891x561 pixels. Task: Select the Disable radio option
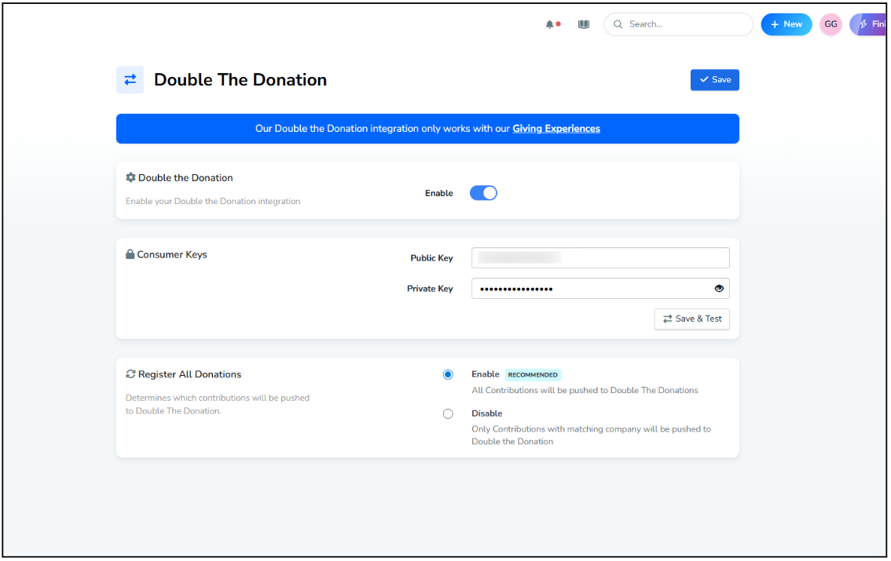pos(448,413)
